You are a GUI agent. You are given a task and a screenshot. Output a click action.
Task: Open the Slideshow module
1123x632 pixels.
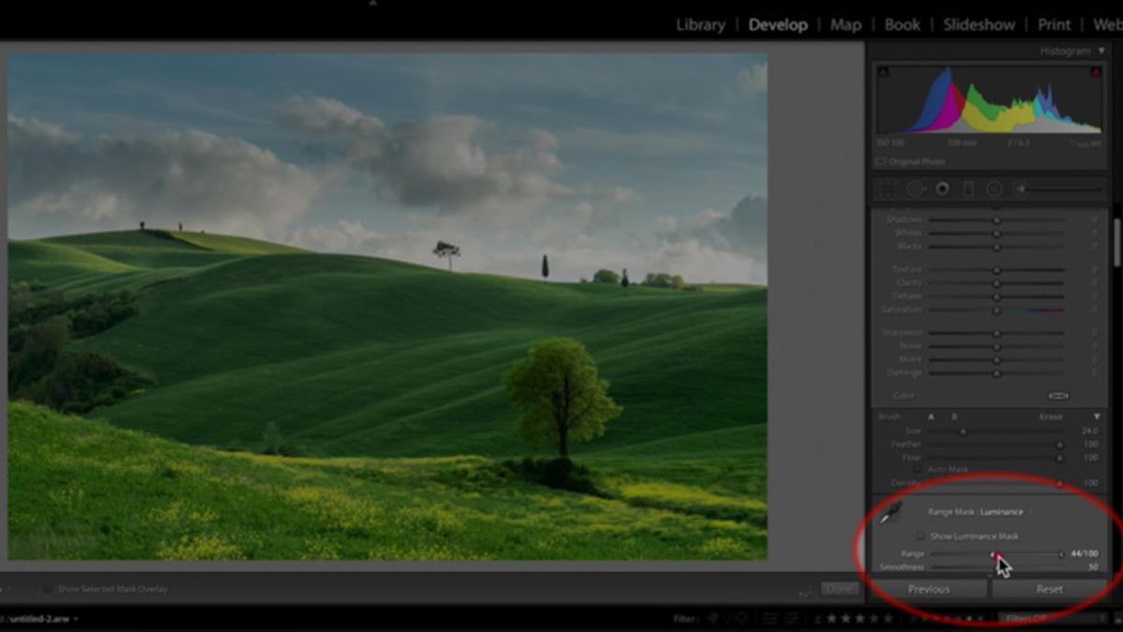(981, 25)
